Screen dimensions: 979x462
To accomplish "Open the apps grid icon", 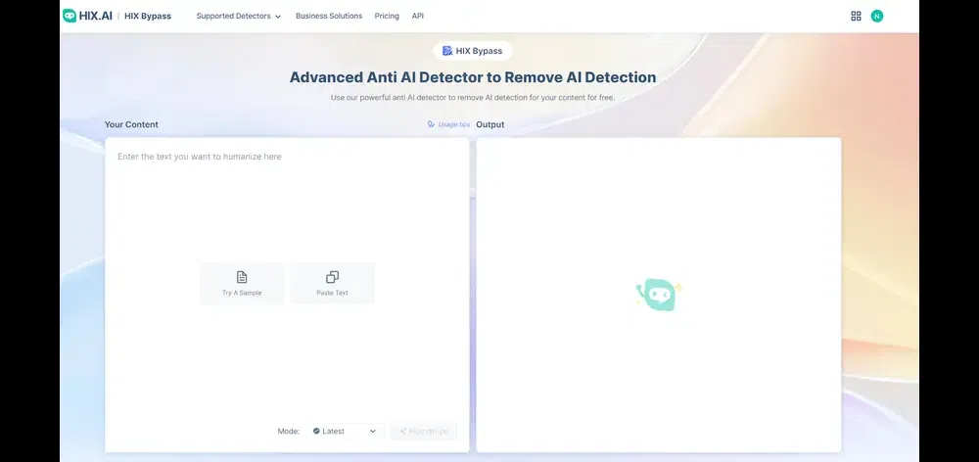I will pos(856,17).
